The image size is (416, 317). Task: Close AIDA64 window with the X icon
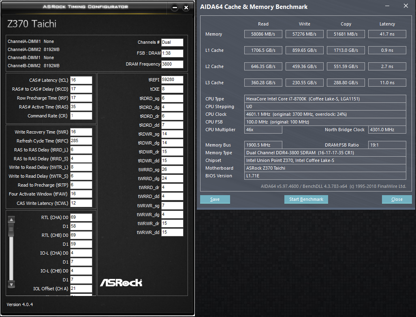[x=405, y=6]
